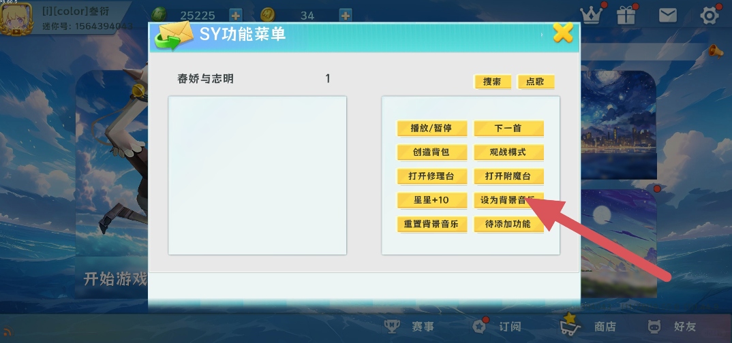Add more green gem currency

pyautogui.click(x=236, y=16)
